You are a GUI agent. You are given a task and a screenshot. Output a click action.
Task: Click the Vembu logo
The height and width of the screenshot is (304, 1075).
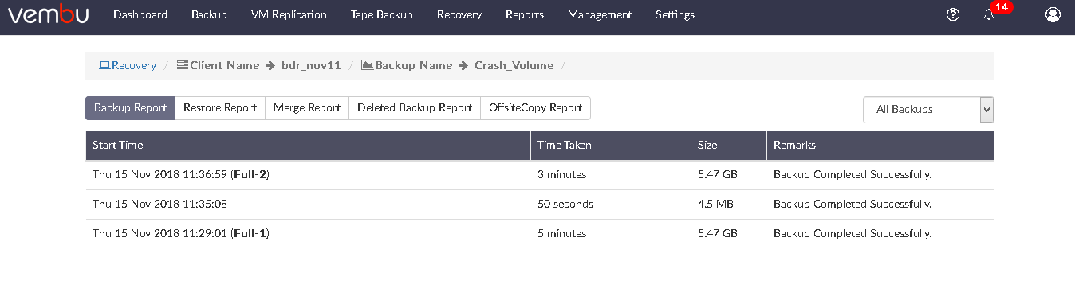click(48, 14)
